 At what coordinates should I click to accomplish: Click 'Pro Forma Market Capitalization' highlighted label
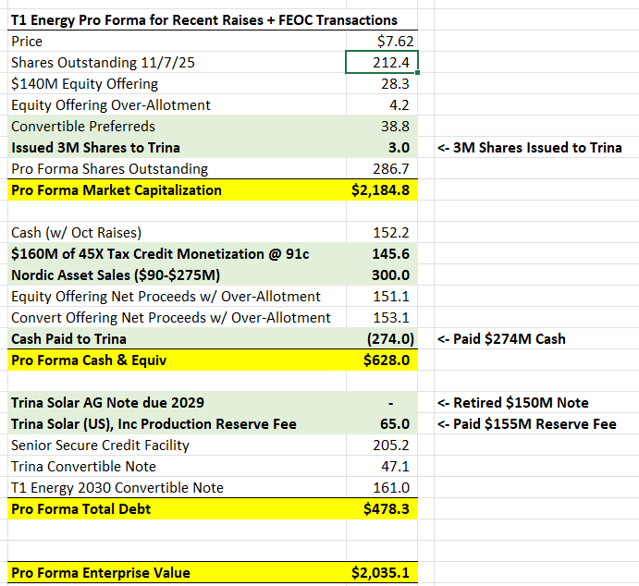pyautogui.click(x=117, y=190)
